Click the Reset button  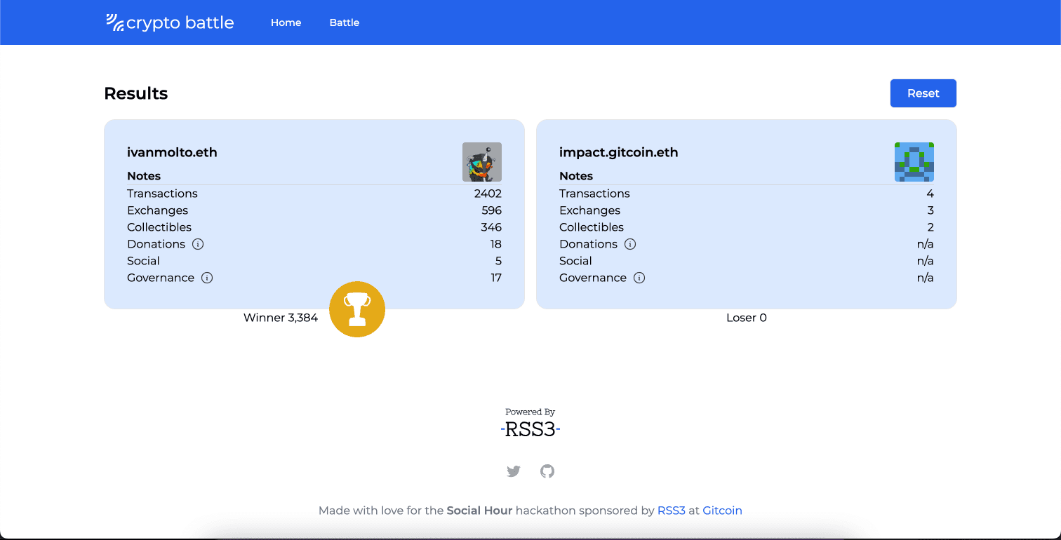[x=923, y=93]
